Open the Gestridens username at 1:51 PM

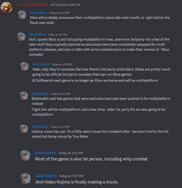[37, 34]
